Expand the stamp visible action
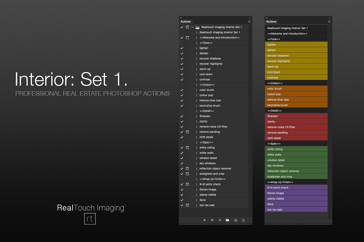The image size is (364, 242). pyautogui.click(x=197, y=195)
